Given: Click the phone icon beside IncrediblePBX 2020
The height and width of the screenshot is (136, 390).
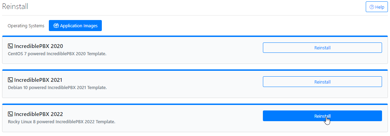Looking at the screenshot, I should pos(10,46).
